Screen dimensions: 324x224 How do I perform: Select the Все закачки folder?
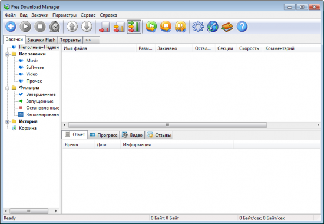click(x=32, y=54)
